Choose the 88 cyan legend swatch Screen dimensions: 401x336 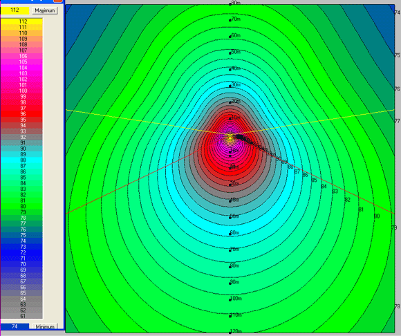21,160
